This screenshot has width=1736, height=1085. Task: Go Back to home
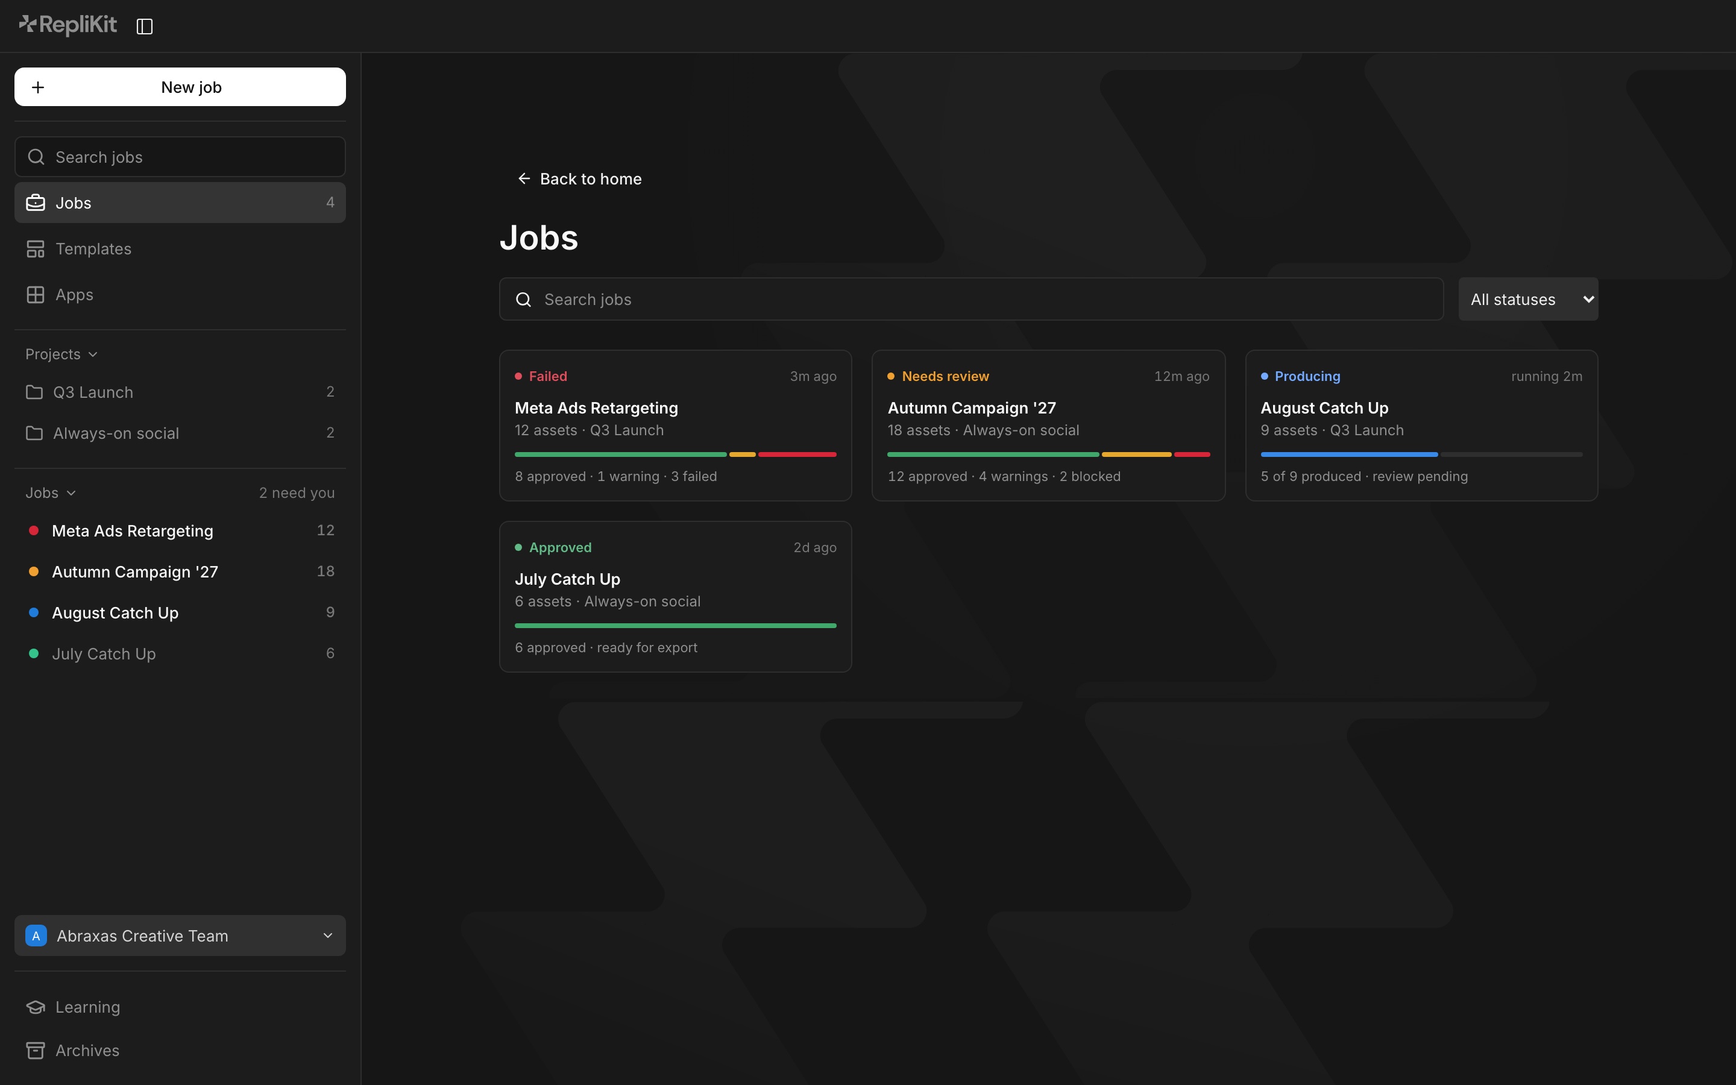pyautogui.click(x=580, y=178)
